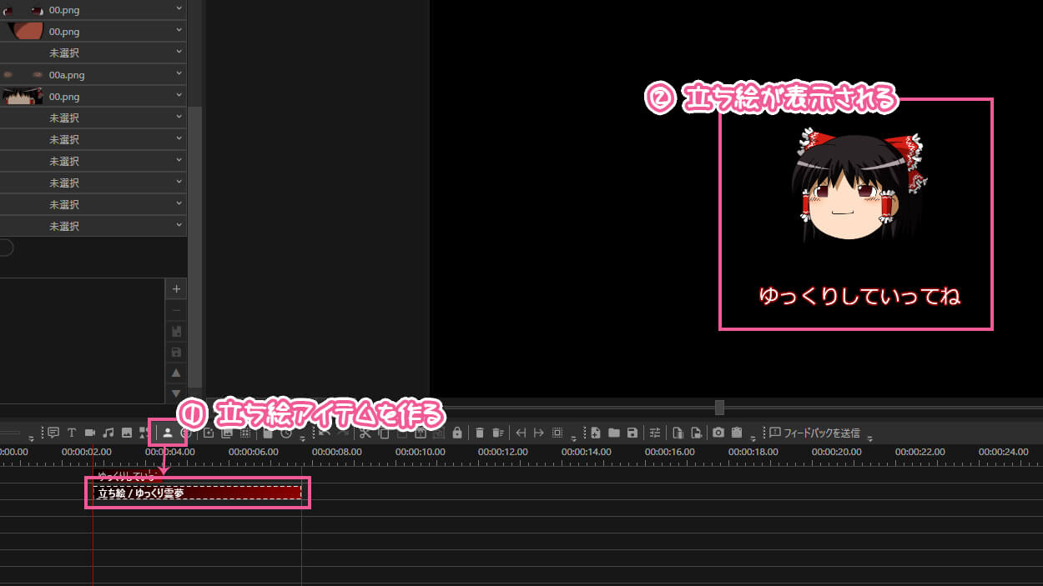Click the lower floppy save icon beside list
Screen dimensions: 1043x586
pyautogui.click(x=176, y=352)
